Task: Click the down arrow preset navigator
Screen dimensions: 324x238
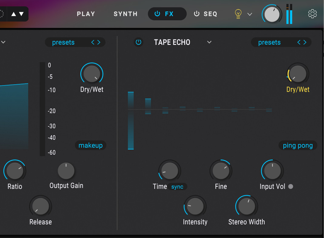Action: point(22,14)
